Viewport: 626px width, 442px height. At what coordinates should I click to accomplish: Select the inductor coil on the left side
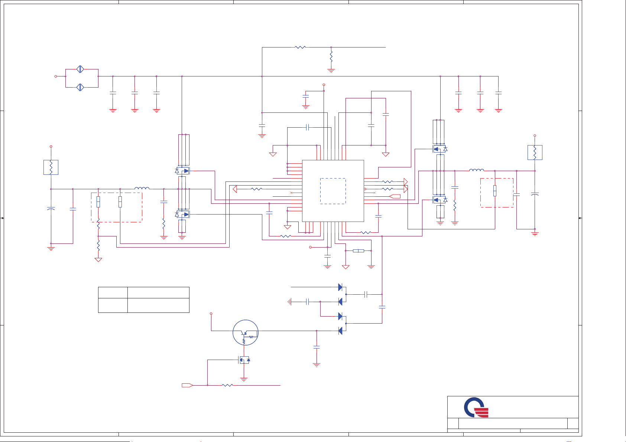tap(142, 188)
